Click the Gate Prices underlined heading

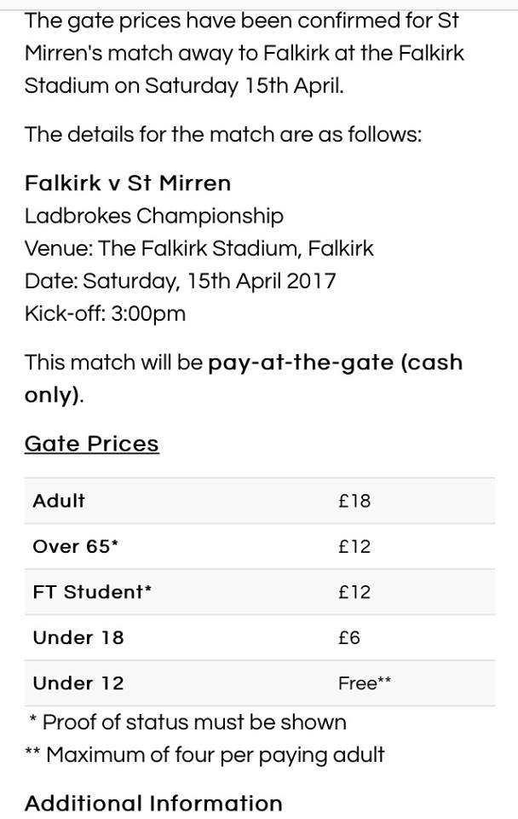[92, 444]
